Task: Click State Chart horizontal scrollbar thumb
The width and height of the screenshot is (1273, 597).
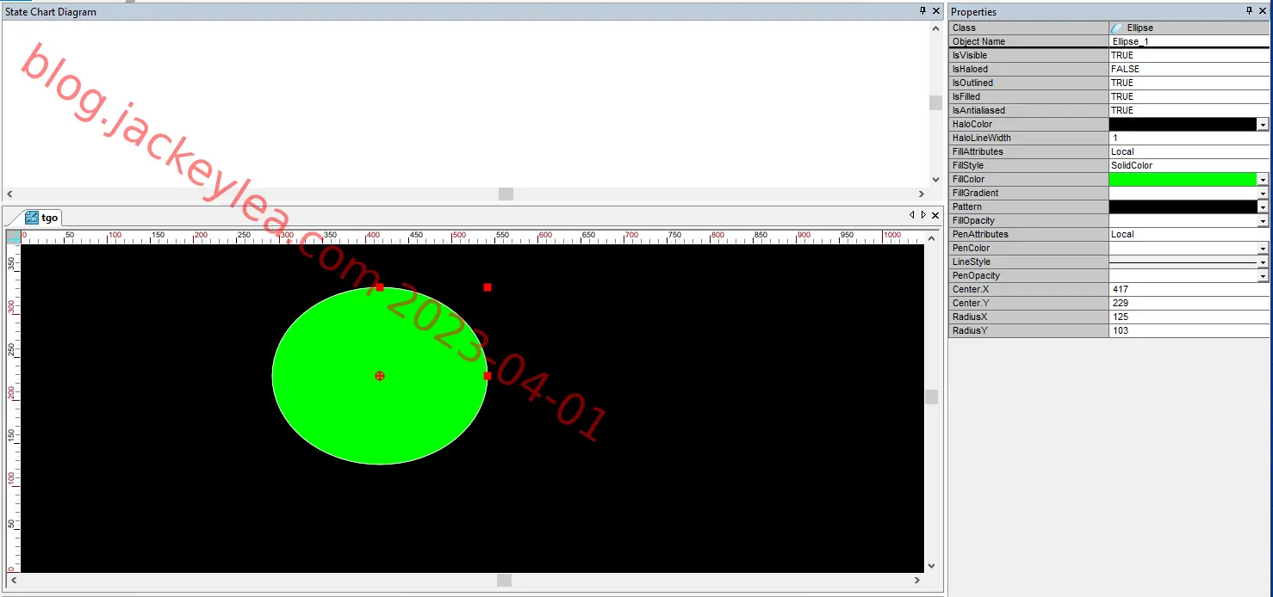Action: (x=506, y=194)
